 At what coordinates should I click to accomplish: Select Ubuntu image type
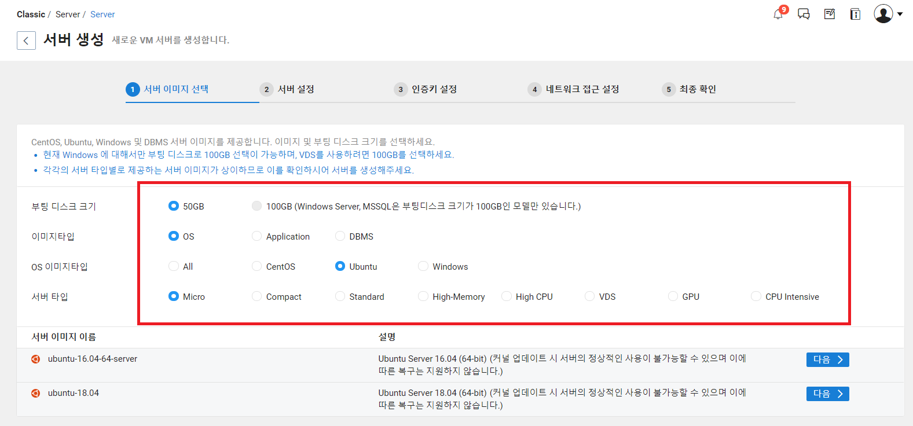pyautogui.click(x=340, y=266)
